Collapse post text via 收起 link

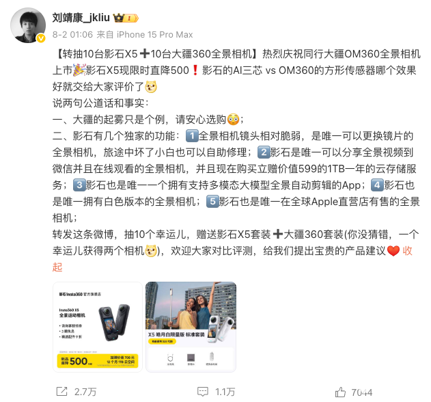coord(407,251)
